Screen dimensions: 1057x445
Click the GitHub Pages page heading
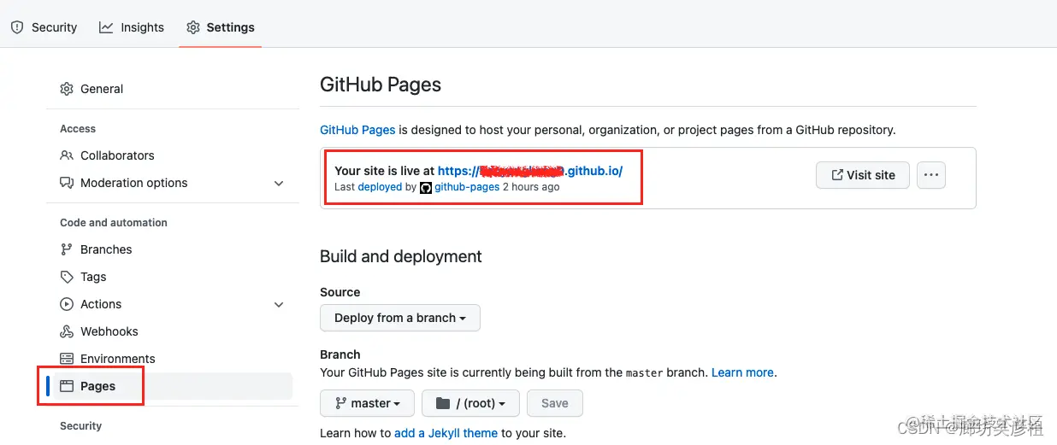381,85
